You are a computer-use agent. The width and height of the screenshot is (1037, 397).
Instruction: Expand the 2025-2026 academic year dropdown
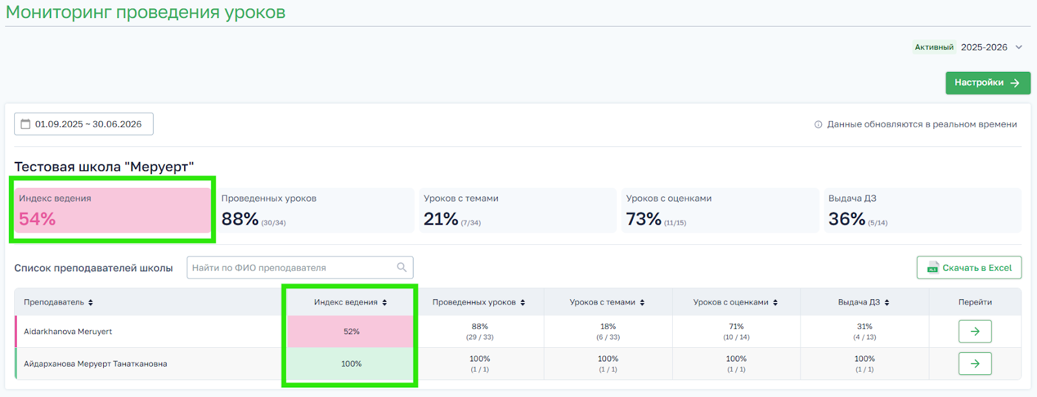point(1018,47)
